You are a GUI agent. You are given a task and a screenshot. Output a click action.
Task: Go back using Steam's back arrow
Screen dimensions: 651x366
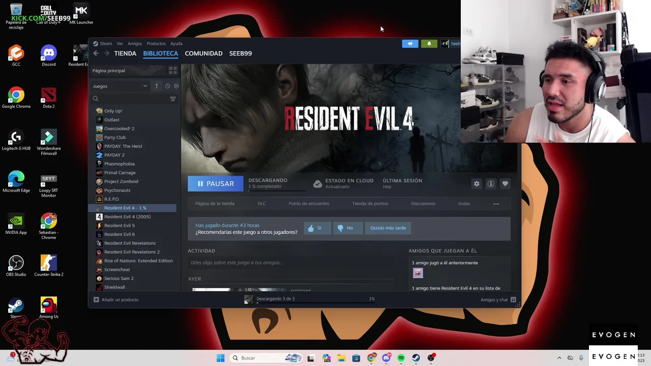(x=96, y=53)
